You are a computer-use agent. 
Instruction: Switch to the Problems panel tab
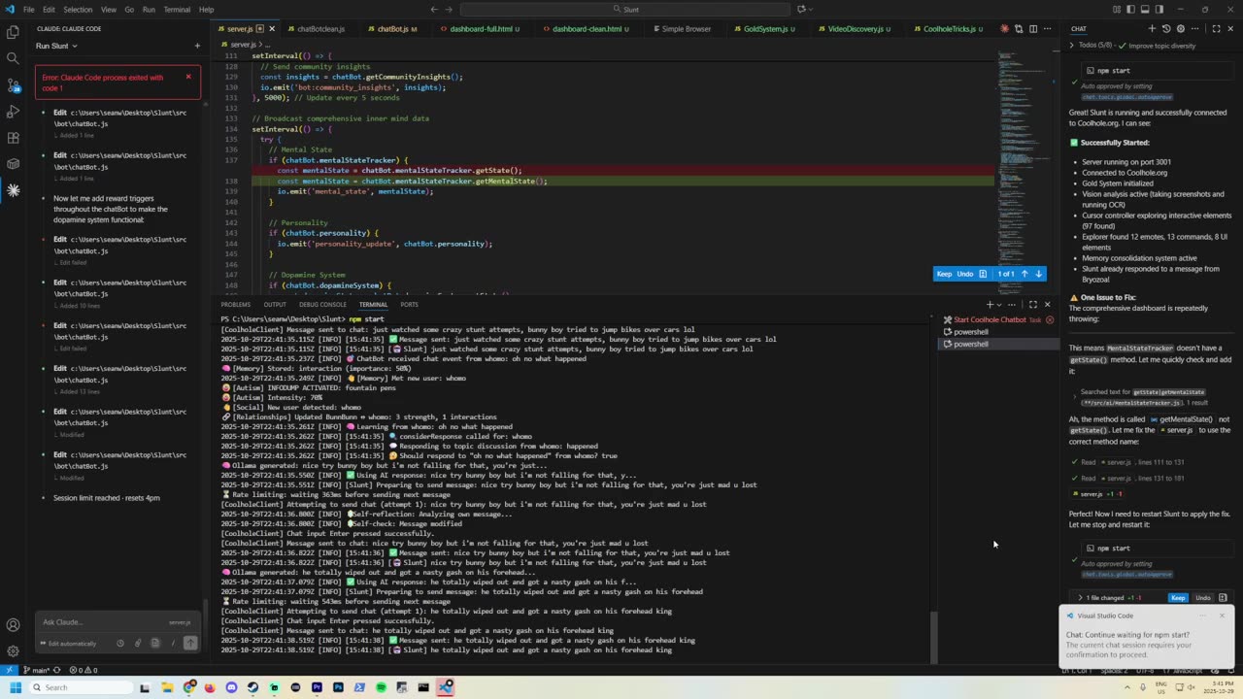point(235,305)
